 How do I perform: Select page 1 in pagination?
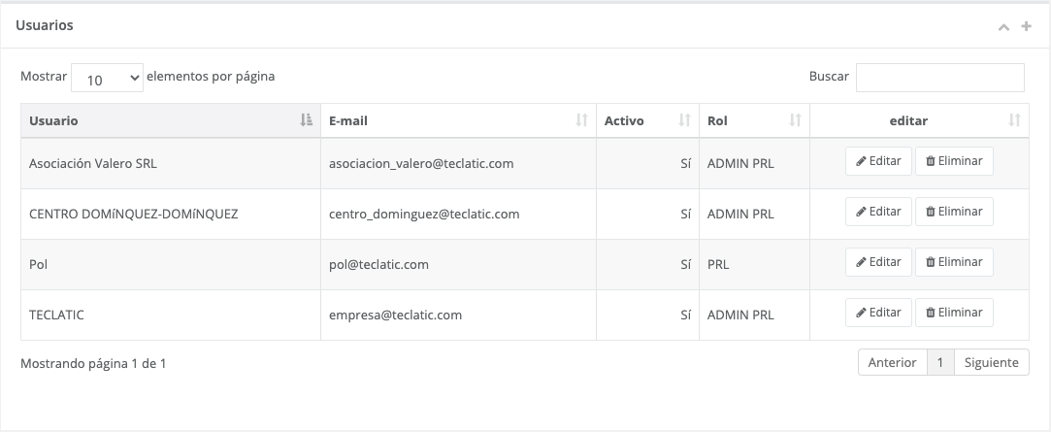pyautogui.click(x=939, y=362)
